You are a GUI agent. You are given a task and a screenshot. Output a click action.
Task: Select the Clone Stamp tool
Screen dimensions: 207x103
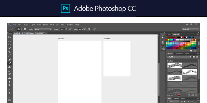click(10, 67)
